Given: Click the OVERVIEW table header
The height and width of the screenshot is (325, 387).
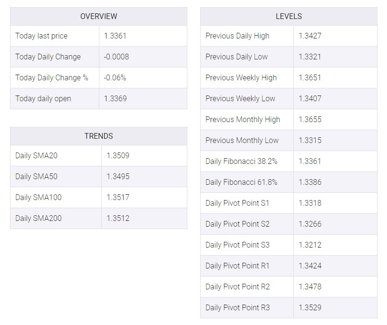Looking at the screenshot, I should click(98, 16).
